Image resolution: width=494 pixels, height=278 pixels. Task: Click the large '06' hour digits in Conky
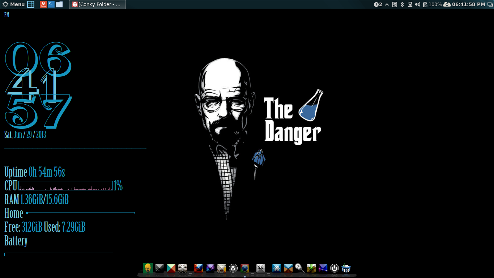click(x=38, y=59)
